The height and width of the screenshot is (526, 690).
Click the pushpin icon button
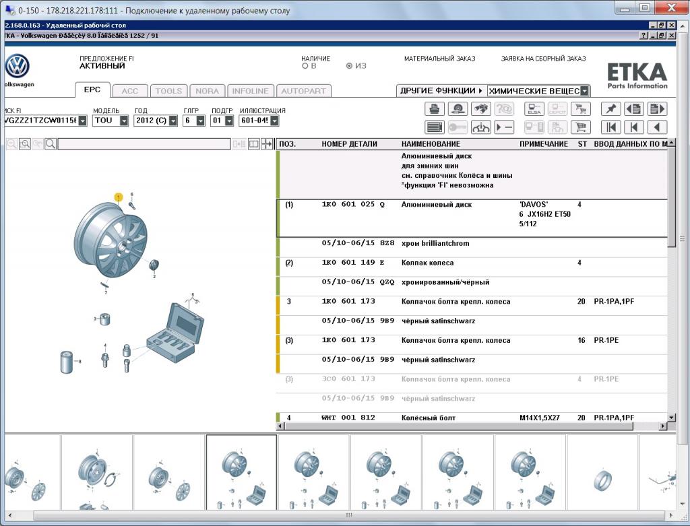click(610, 108)
